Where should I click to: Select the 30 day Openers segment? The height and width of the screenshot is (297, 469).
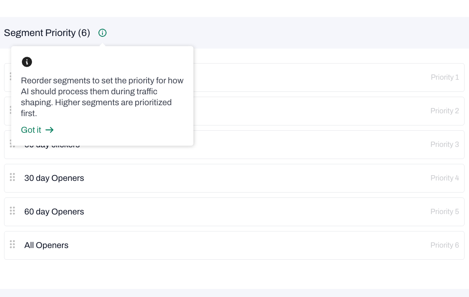(54, 178)
